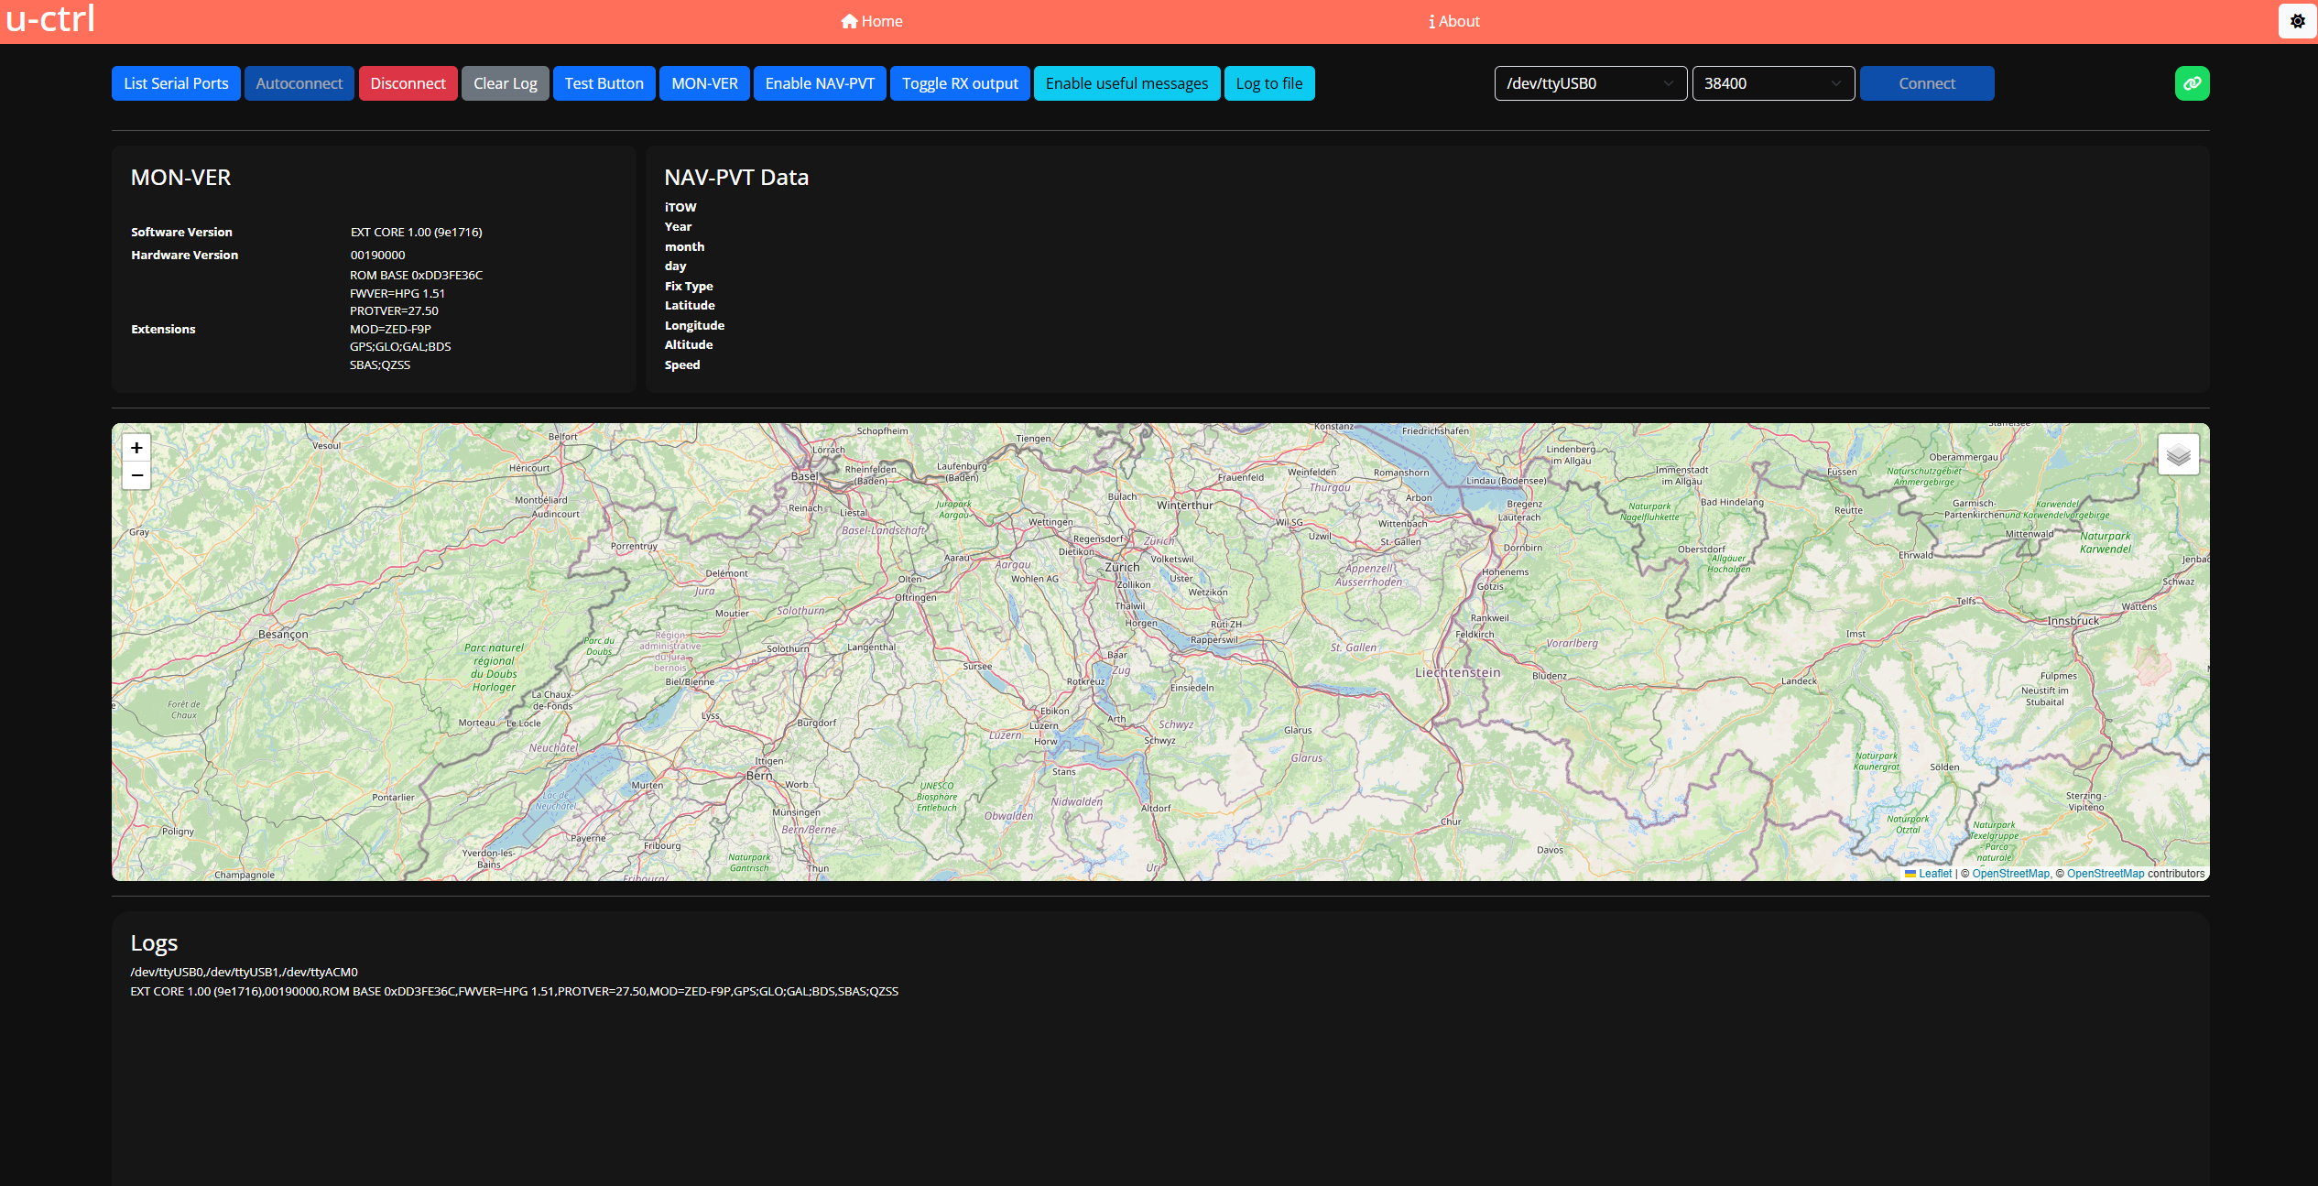Click List Serial Ports
The height and width of the screenshot is (1186, 2318).
click(176, 83)
